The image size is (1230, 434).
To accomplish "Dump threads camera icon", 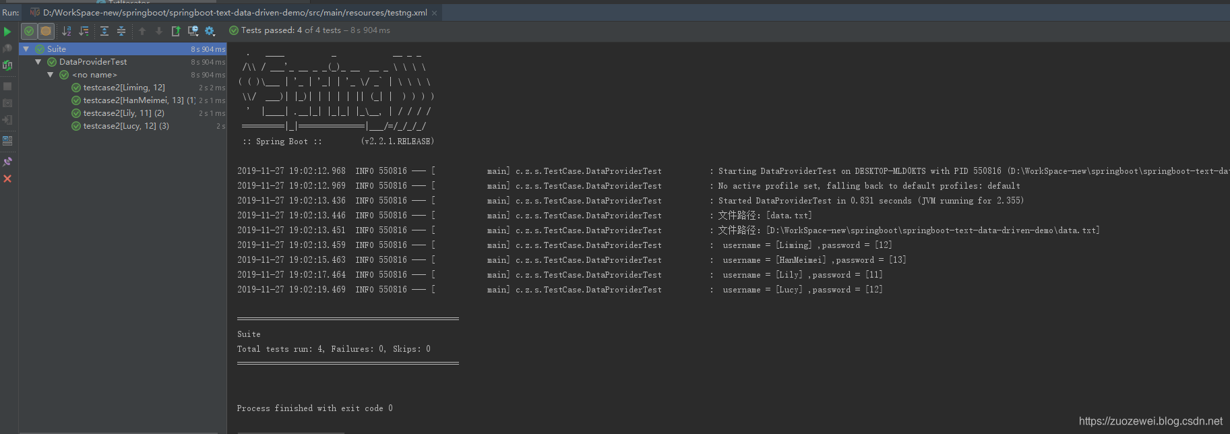I will pyautogui.click(x=7, y=103).
